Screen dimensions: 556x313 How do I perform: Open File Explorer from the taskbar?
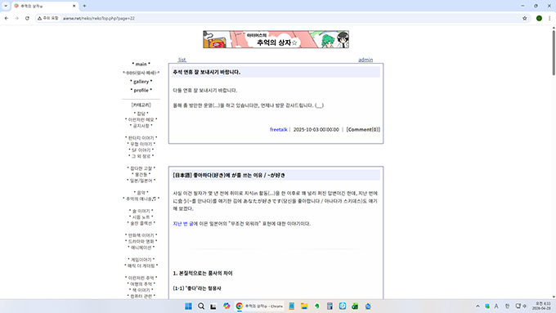click(304, 306)
